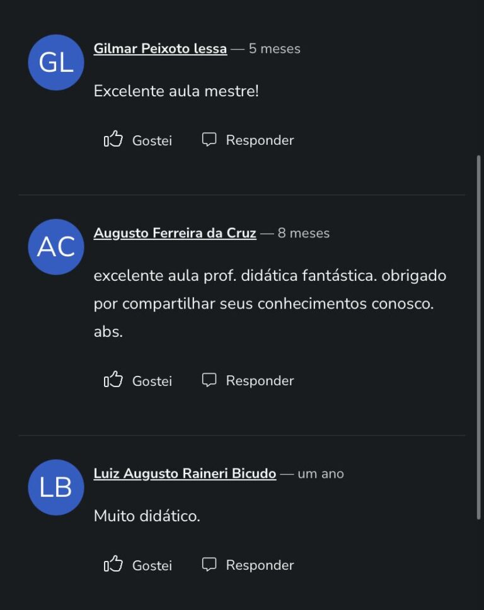
Task: Open Gilmar Peixoto lessa's profile link
Action: click(160, 48)
